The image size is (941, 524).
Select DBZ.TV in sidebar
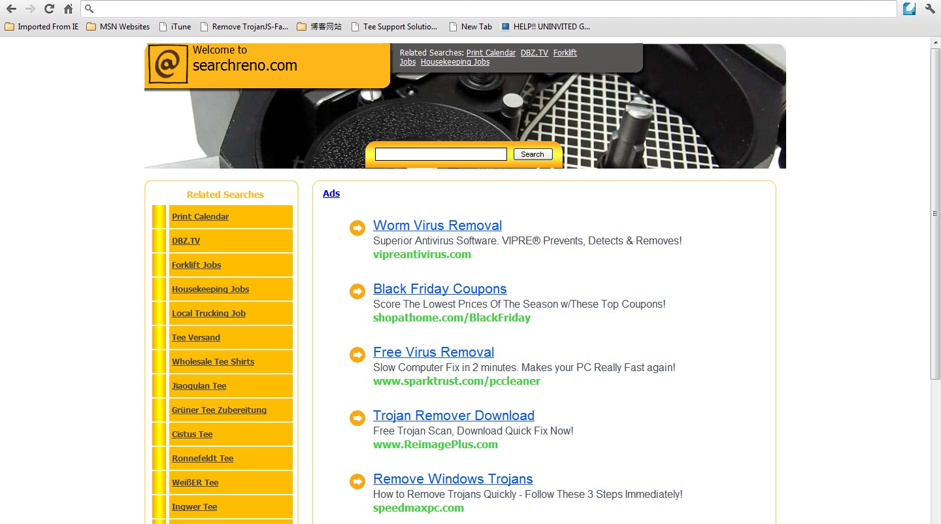pyautogui.click(x=186, y=241)
